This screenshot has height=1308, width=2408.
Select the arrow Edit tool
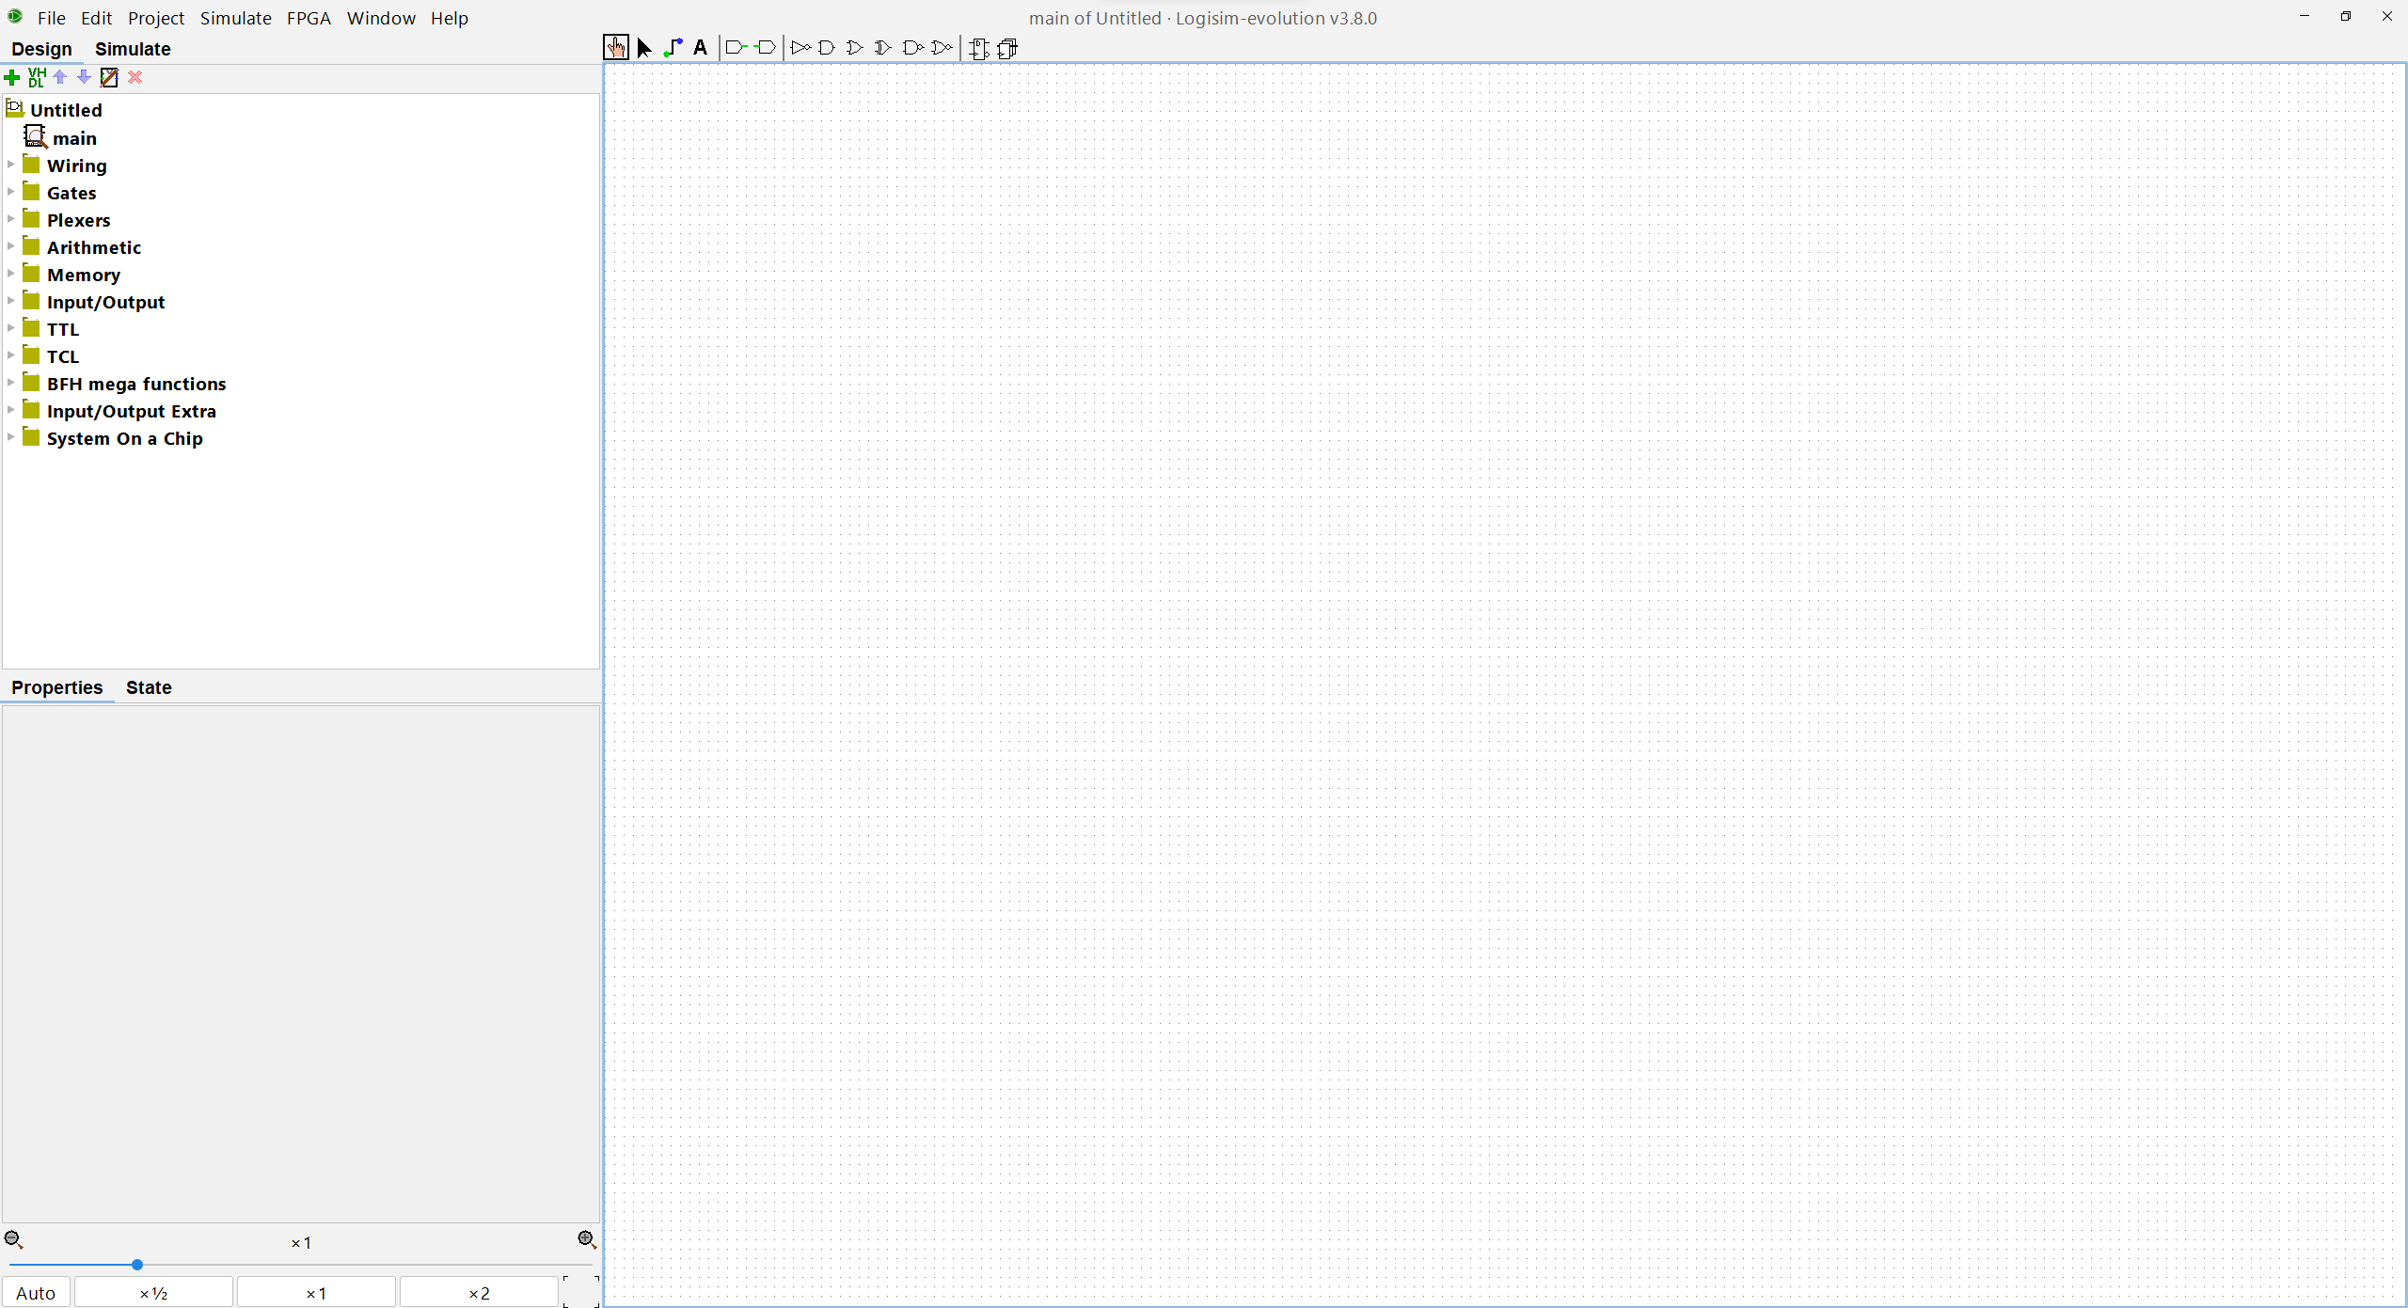click(x=644, y=48)
